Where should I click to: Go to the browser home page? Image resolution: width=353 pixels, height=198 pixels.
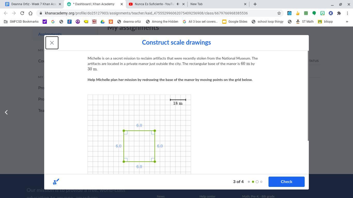(x=30, y=13)
